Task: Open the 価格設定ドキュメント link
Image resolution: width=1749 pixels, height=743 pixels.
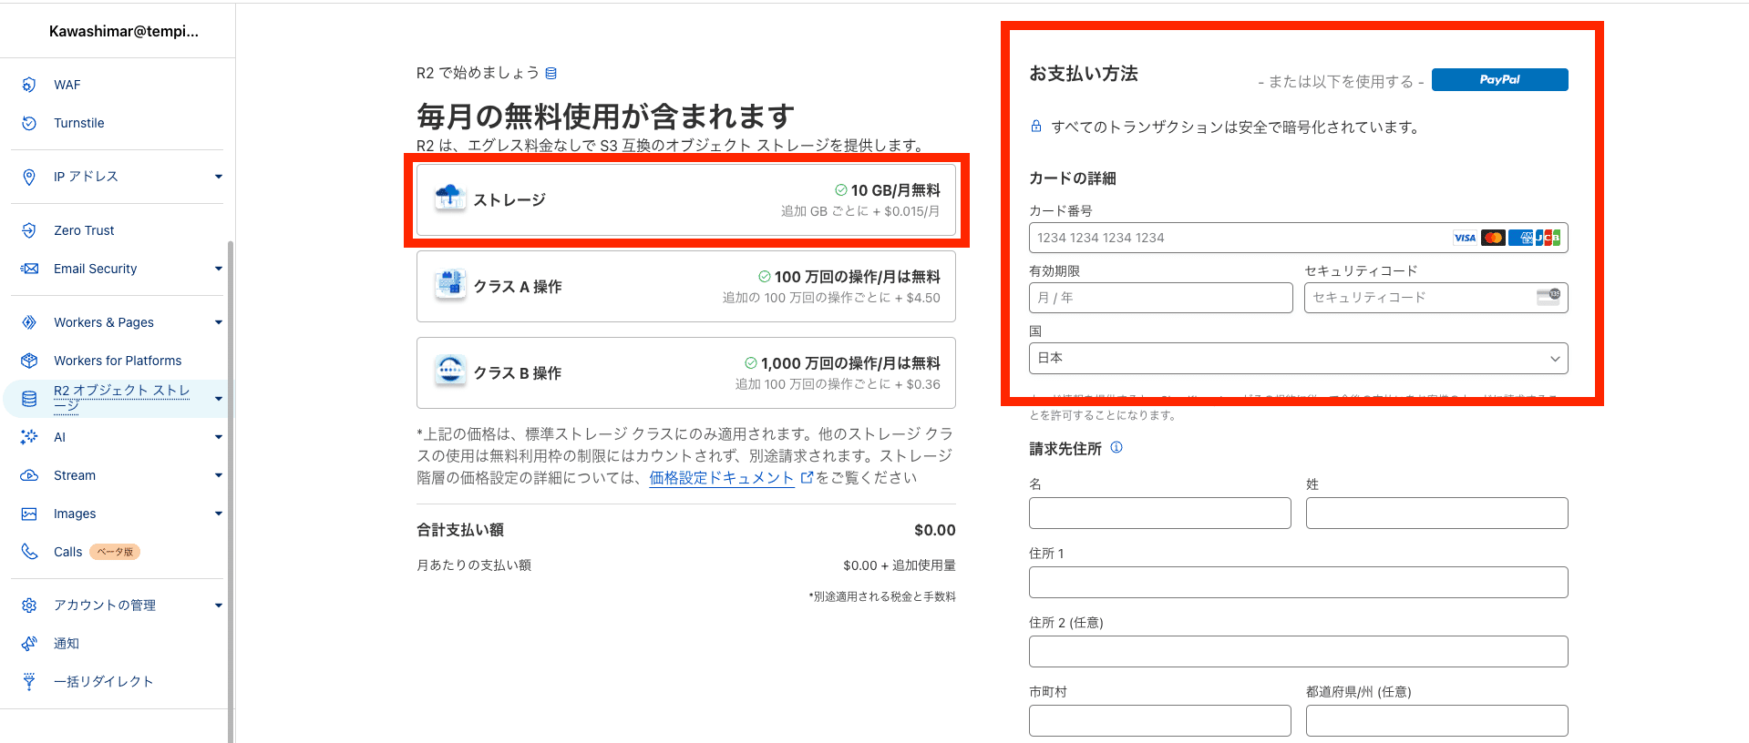Action: tap(721, 478)
